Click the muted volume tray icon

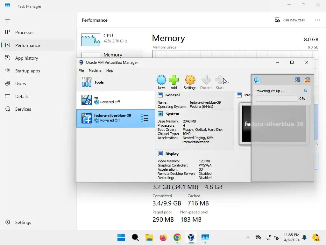(x=276, y=237)
